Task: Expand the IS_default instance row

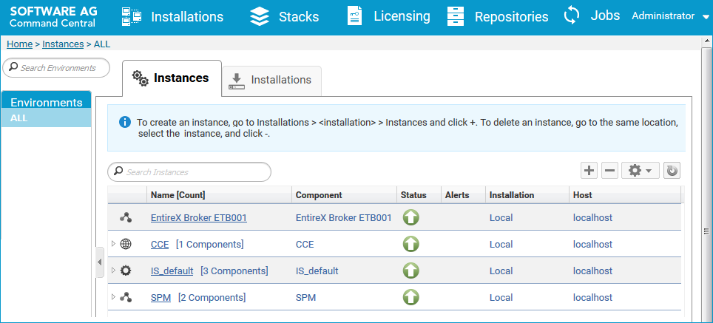Action: coord(114,271)
